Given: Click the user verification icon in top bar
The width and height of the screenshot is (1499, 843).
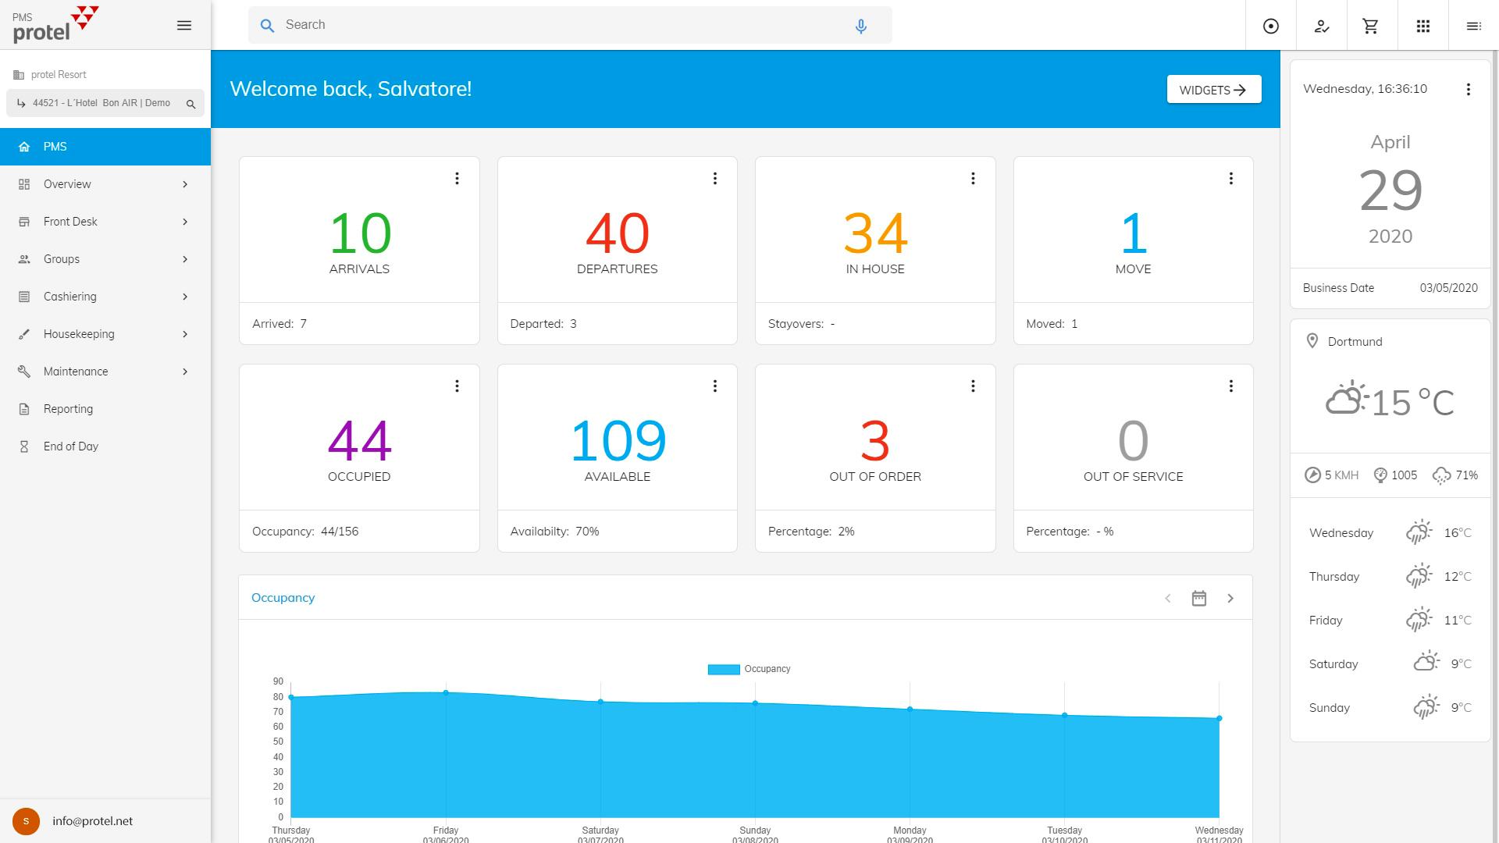Looking at the screenshot, I should [1321, 25].
